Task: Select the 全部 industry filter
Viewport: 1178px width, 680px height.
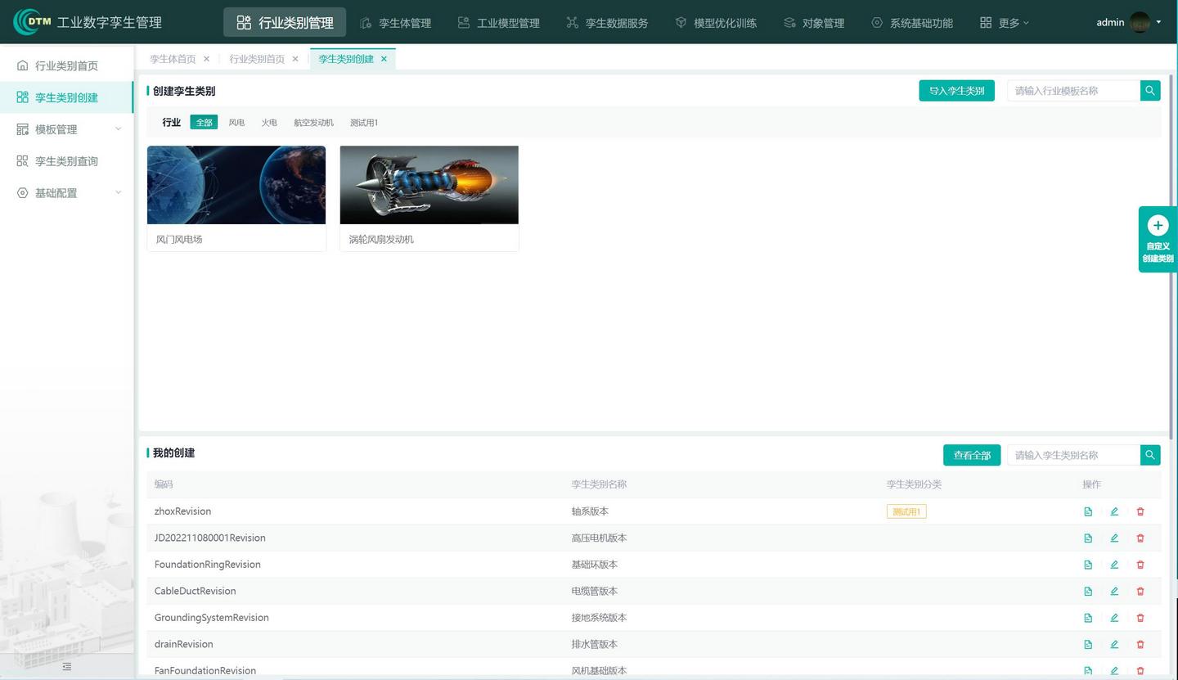Action: pyautogui.click(x=204, y=123)
